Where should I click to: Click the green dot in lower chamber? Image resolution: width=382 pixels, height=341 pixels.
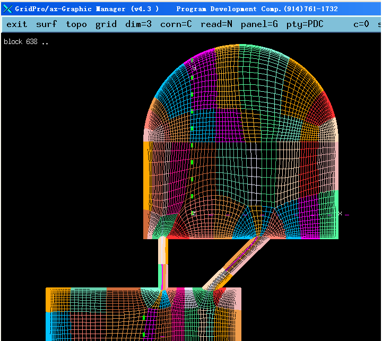(x=144, y=318)
